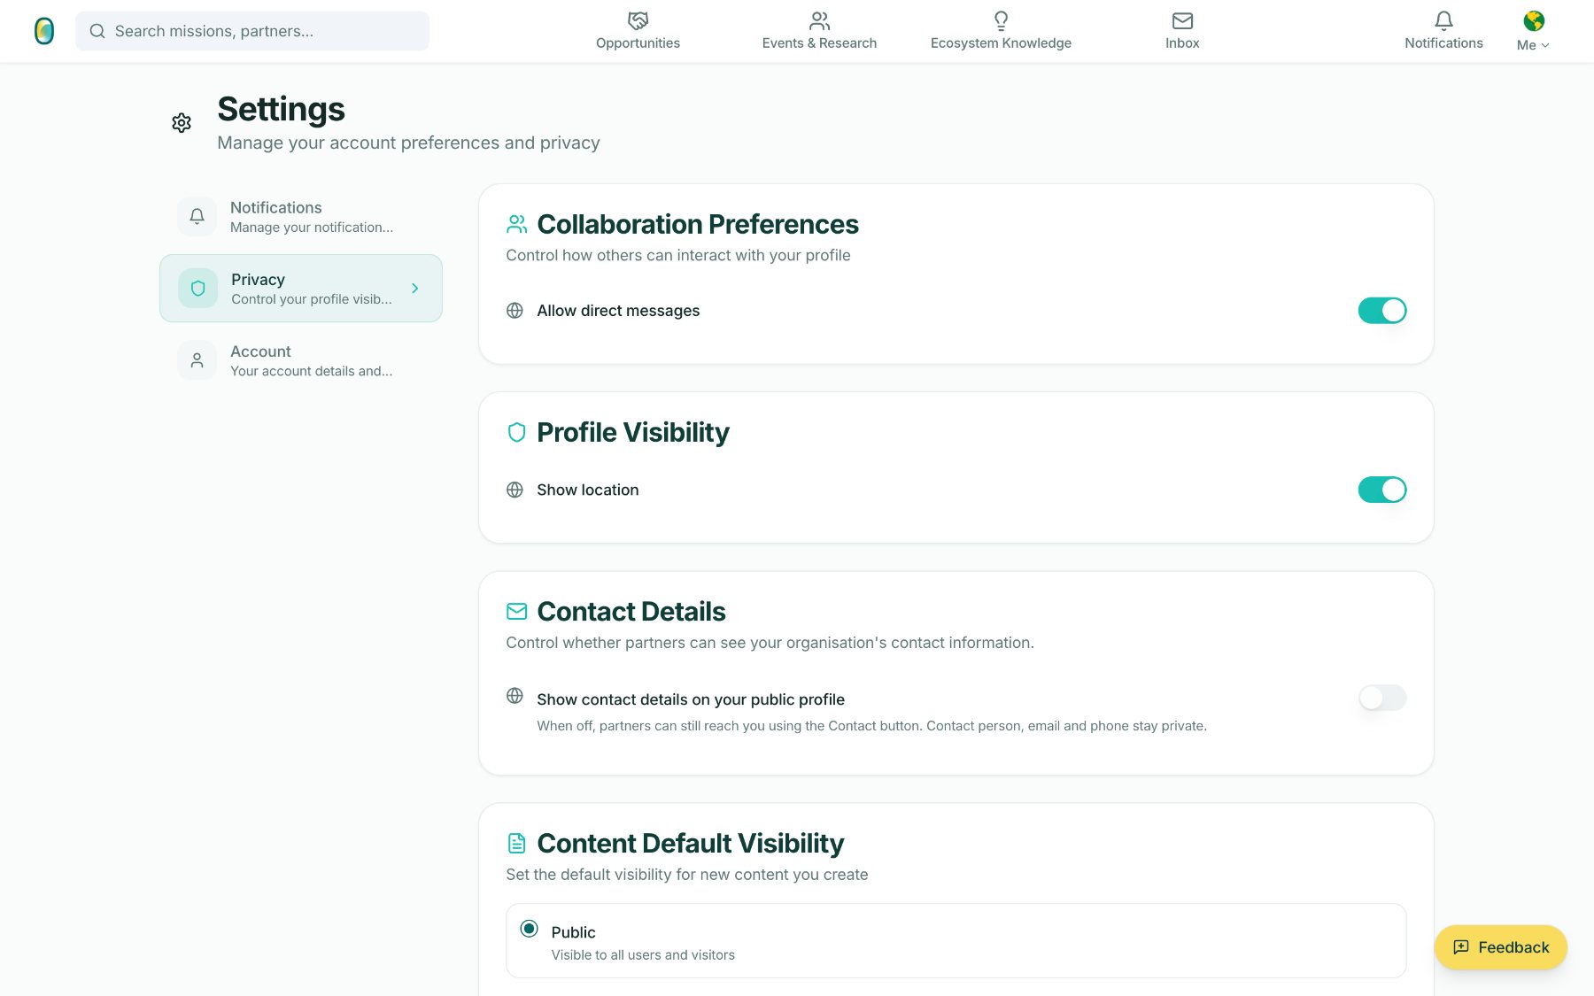Viewport: 1594px width, 996px height.
Task: Click the Settings gear icon
Action: coord(182,123)
